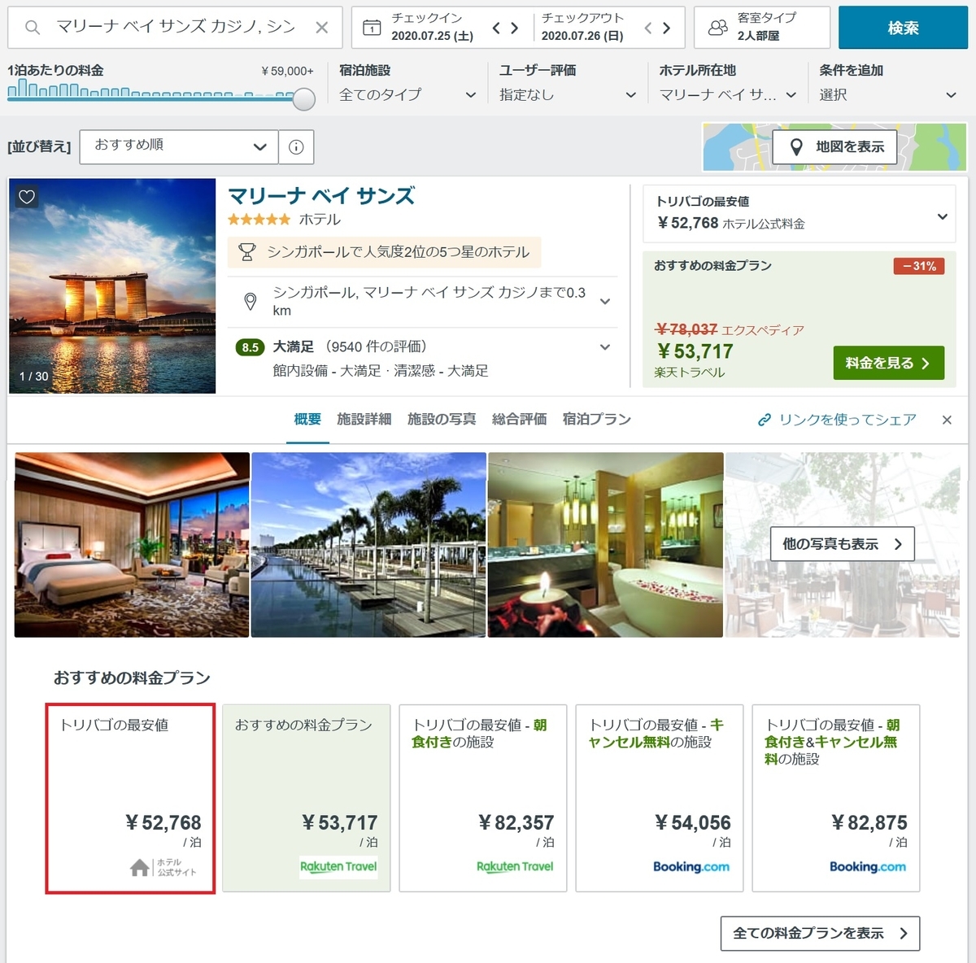
Task: Click the -31% discount badge
Action: (918, 266)
